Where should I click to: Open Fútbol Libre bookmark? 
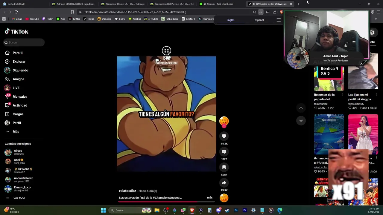[x=170, y=19]
